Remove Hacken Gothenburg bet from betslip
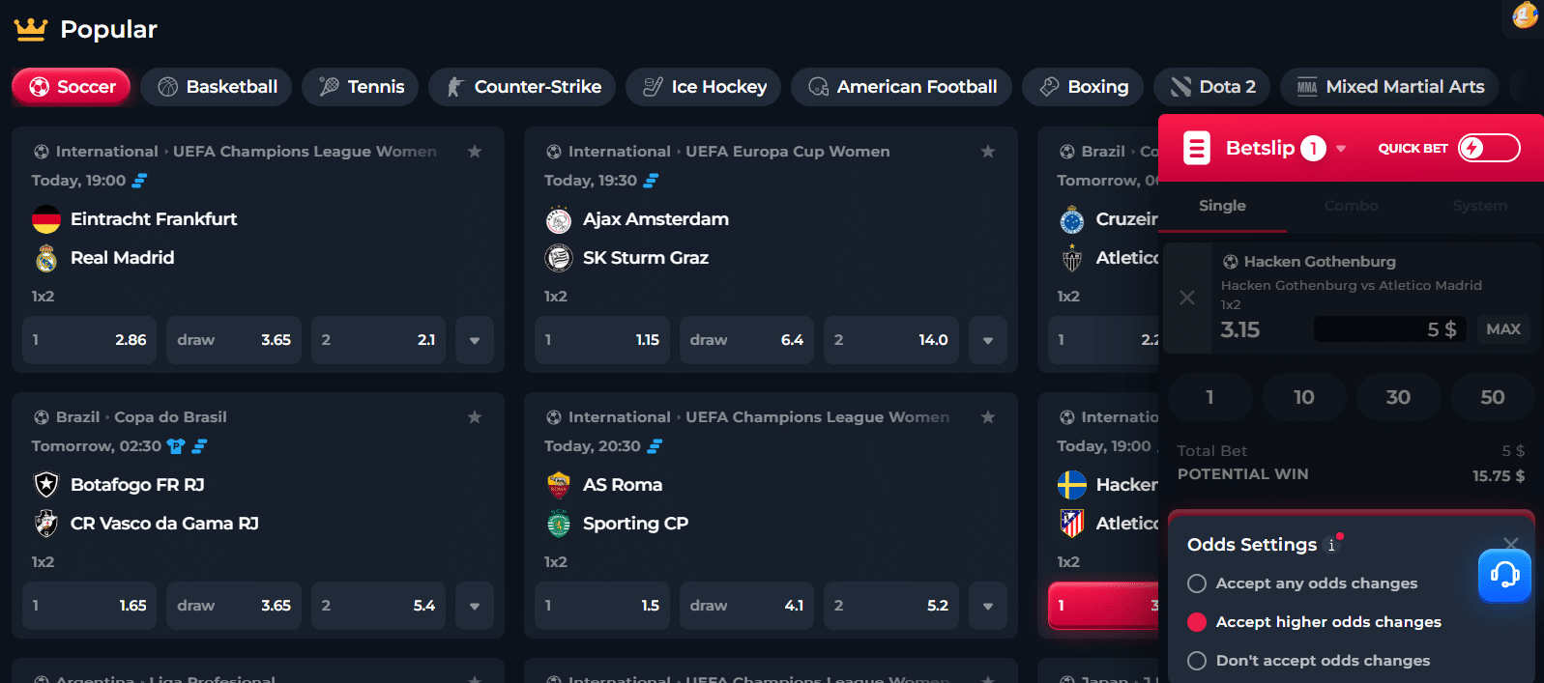 point(1187,298)
